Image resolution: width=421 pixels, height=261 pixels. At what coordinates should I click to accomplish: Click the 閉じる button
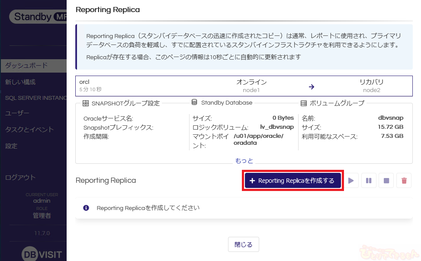(244, 245)
